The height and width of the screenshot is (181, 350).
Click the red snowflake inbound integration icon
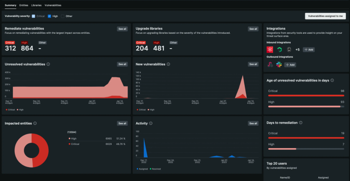pyautogui.click(x=270, y=50)
